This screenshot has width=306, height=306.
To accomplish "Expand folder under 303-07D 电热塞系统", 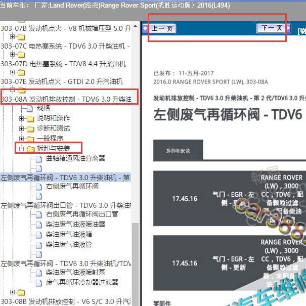I will pos(12,72).
